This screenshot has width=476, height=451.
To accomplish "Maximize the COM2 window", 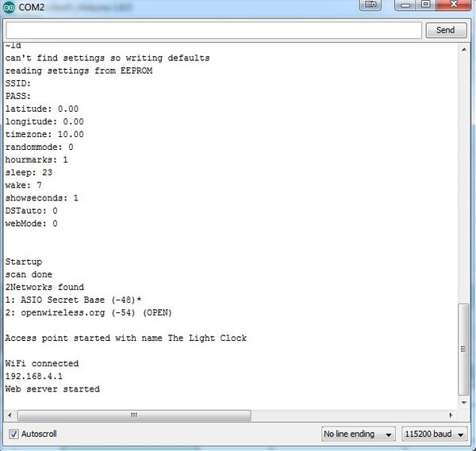I will click(426, 5).
